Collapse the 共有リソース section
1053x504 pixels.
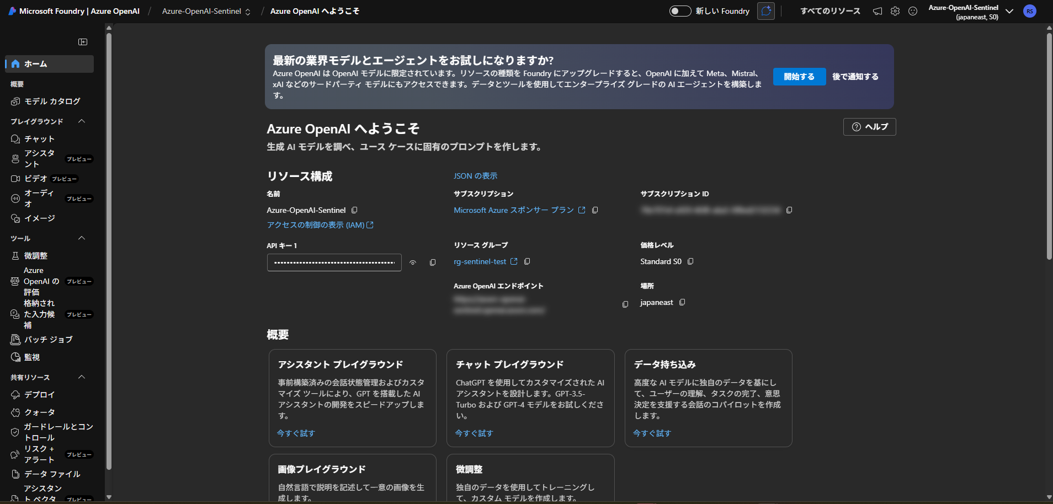(82, 377)
